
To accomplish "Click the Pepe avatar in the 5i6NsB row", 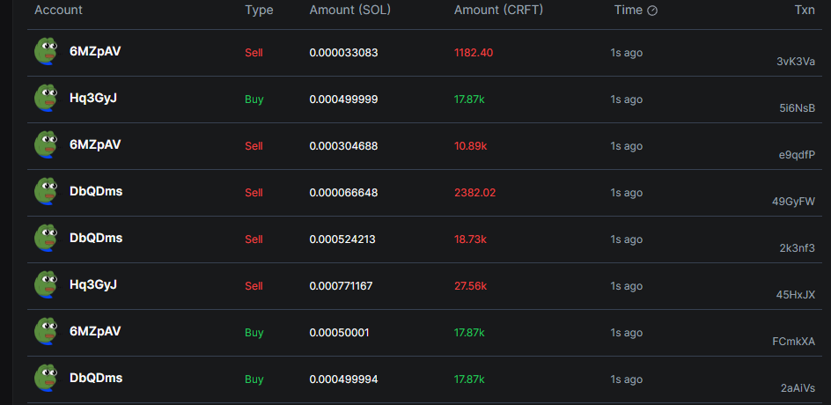I will click(x=46, y=99).
